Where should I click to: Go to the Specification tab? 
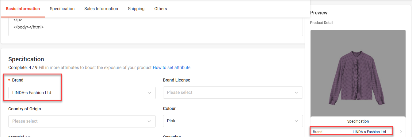click(62, 9)
